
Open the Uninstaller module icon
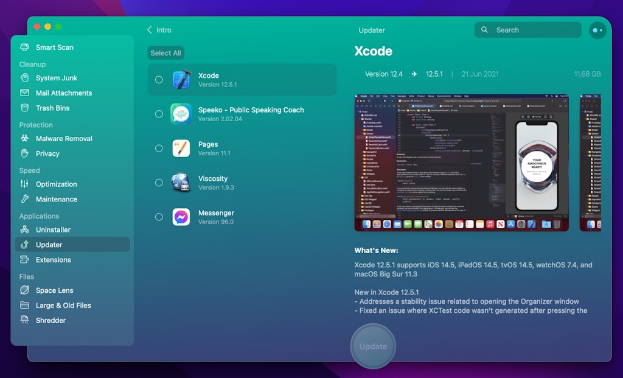coord(25,230)
